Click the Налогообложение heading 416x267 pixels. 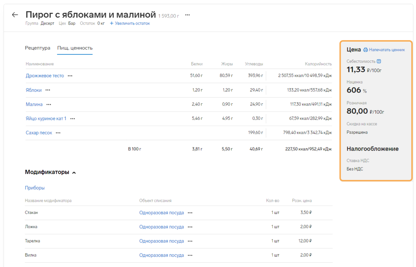(373, 149)
